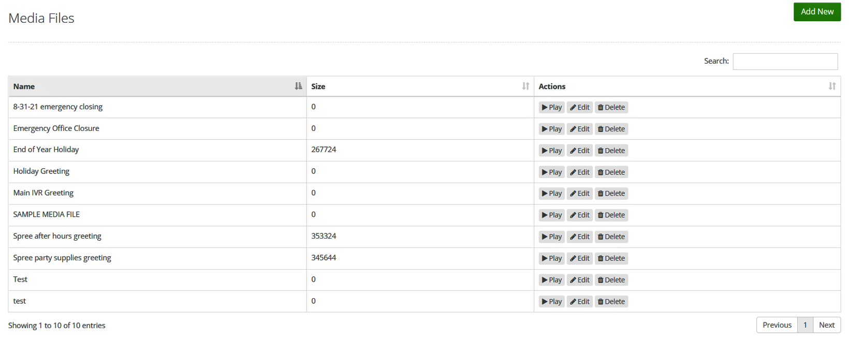Edit Spree party supplies greeting
This screenshot has height=339, width=849.
(579, 258)
